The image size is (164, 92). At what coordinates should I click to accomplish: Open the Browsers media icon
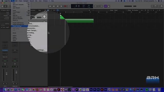point(162,6)
